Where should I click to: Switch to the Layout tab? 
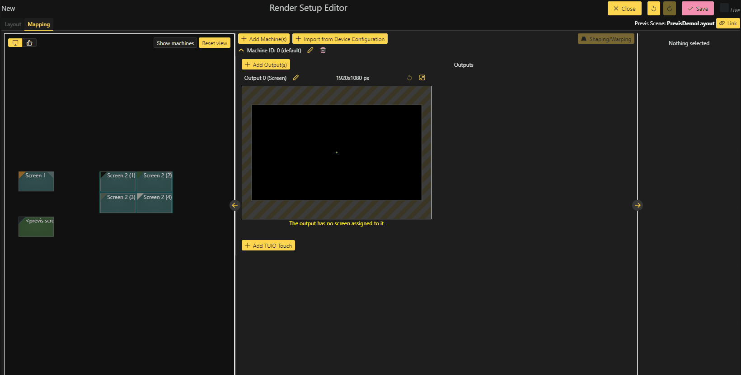tap(13, 24)
